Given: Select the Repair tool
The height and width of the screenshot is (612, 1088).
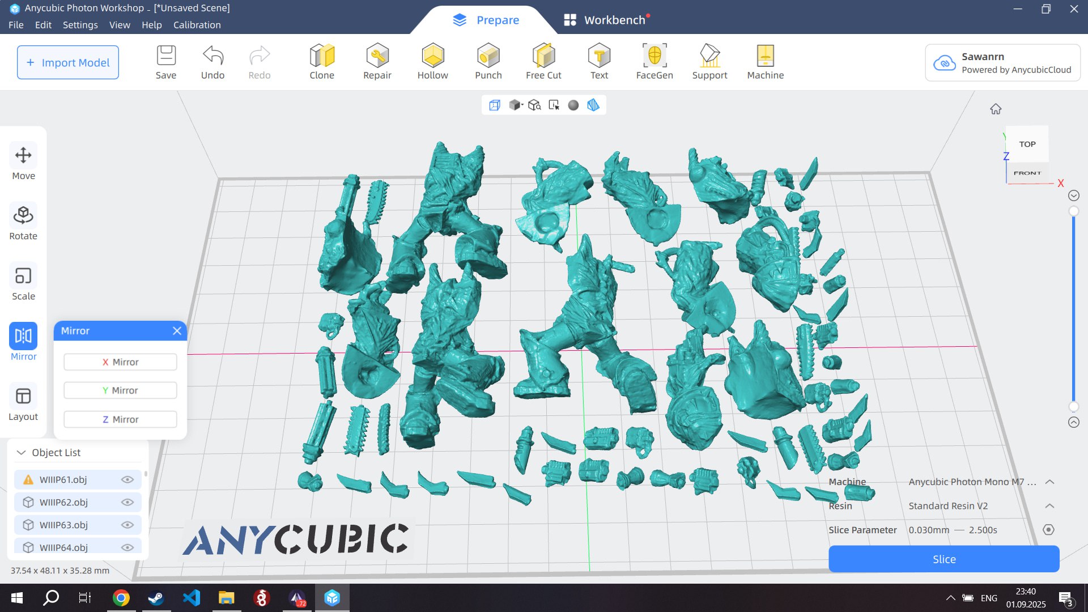Looking at the screenshot, I should [x=377, y=62].
